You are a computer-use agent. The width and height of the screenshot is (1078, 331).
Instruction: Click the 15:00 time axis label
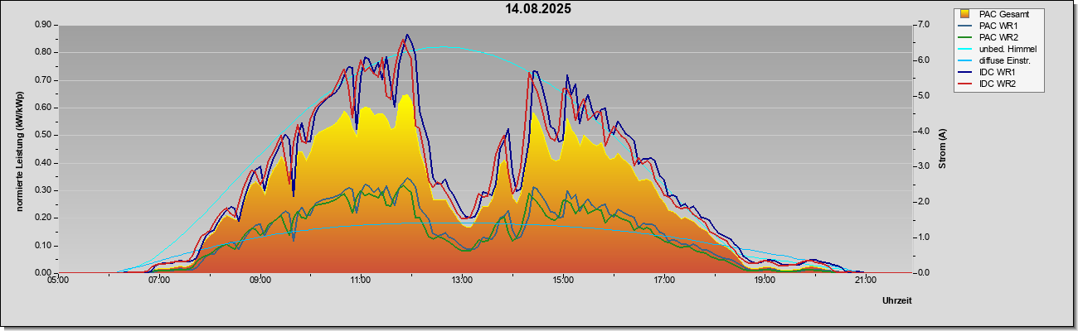click(x=563, y=280)
